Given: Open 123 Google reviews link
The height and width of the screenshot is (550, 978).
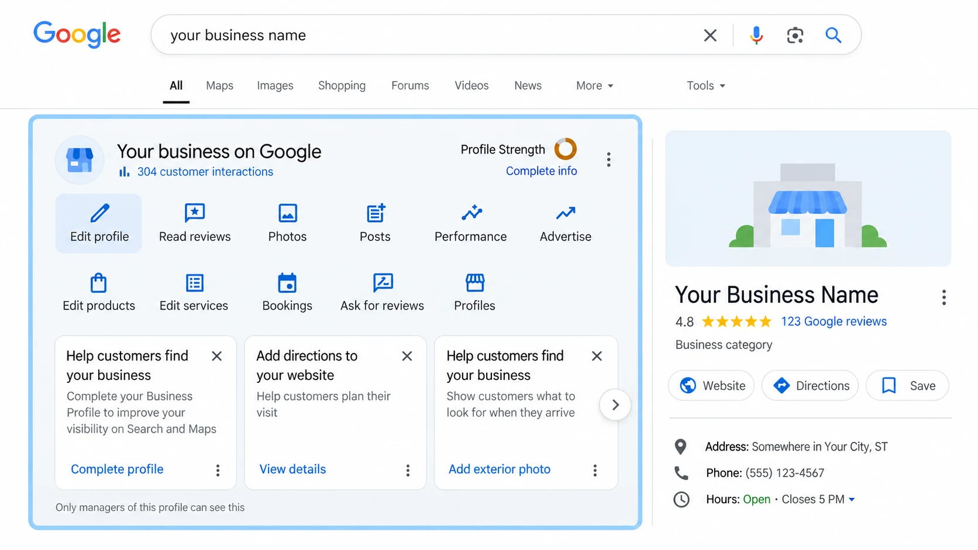Looking at the screenshot, I should 834,321.
